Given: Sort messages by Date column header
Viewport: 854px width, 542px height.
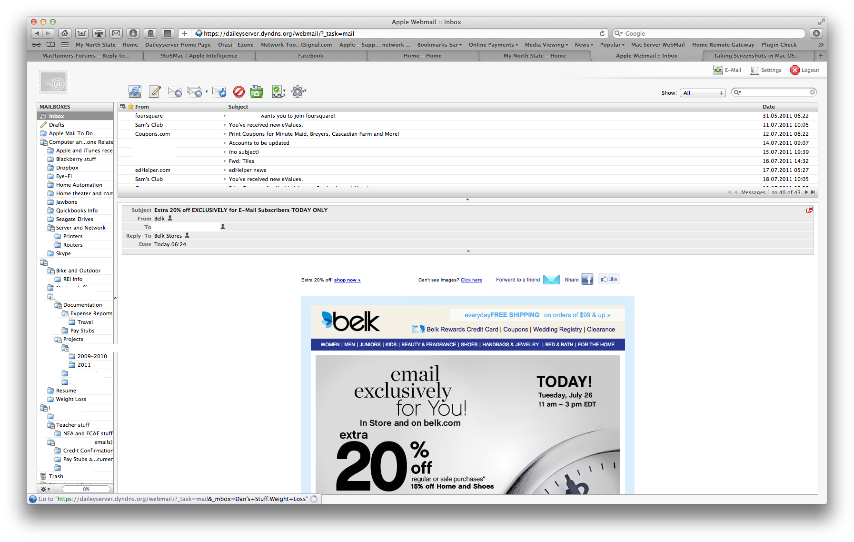Looking at the screenshot, I should [x=769, y=107].
